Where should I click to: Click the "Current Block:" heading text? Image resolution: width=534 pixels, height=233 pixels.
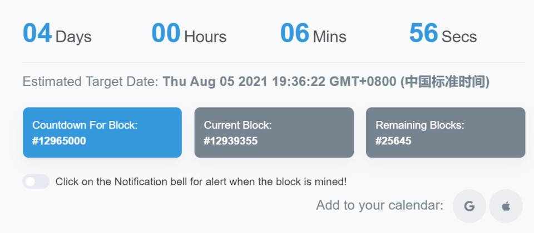(238, 125)
